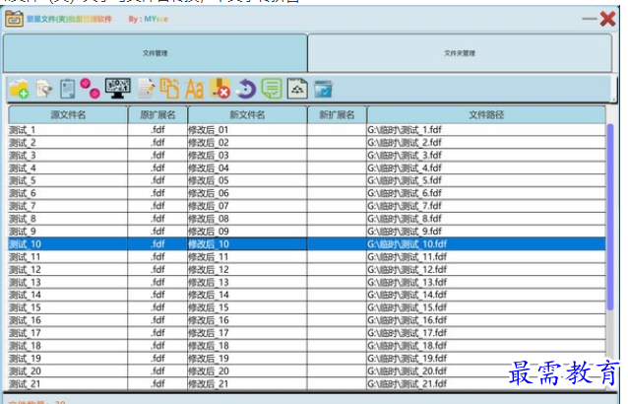Close the window with red X
628x404 pixels.
[607, 19]
